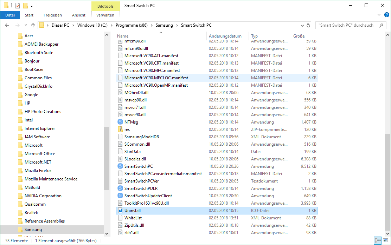
Task: Select the SkinData file
Action: point(217,151)
